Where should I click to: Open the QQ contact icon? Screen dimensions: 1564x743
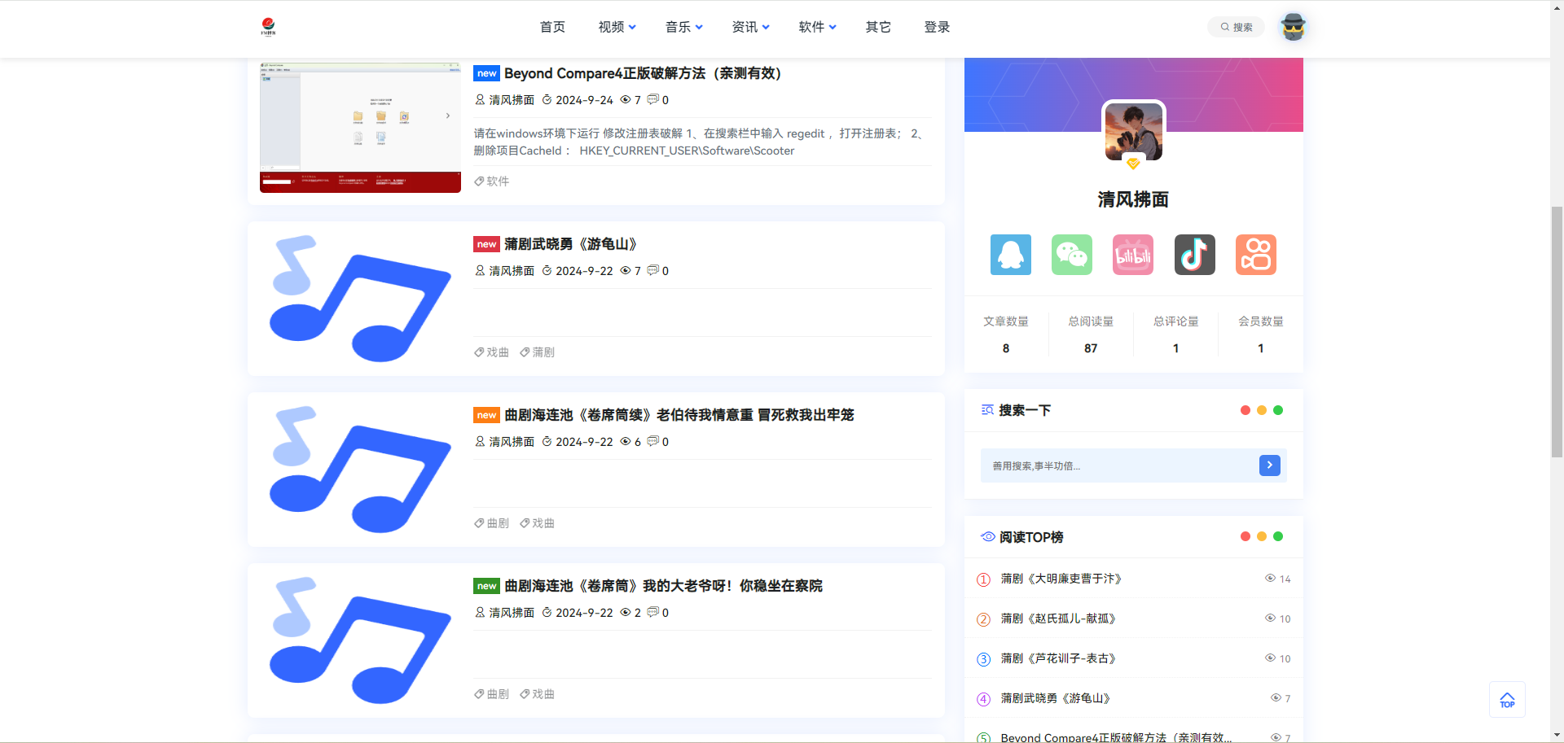tap(1010, 255)
